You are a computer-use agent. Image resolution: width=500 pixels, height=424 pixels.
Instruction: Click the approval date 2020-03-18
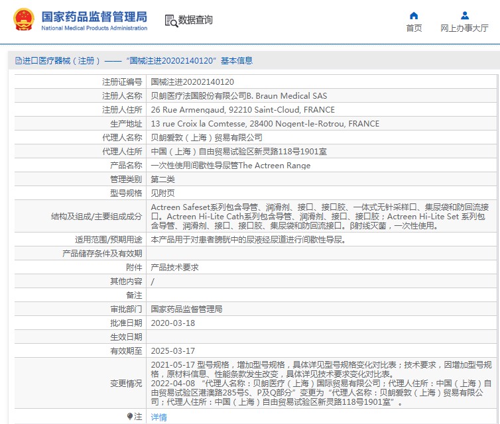point(173,323)
